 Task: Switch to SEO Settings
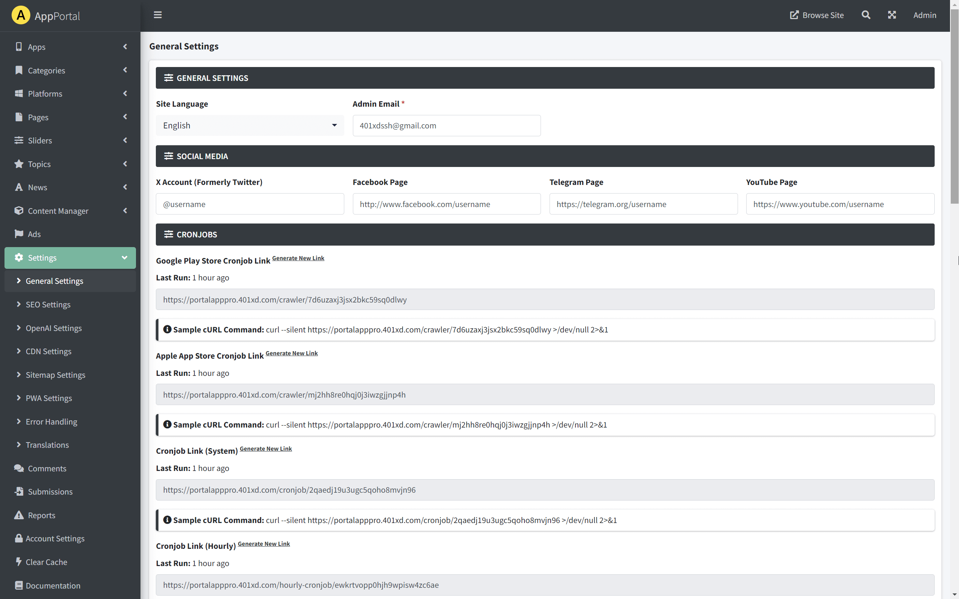[48, 304]
